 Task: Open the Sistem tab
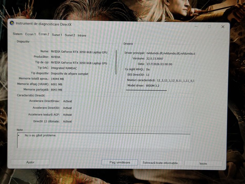(x=18, y=34)
